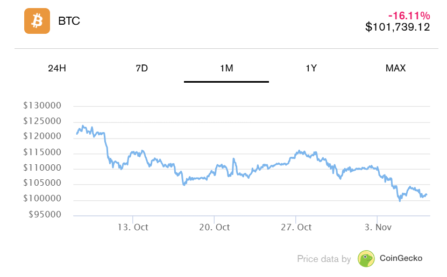Select the 20. Oct date axis label

[x=214, y=227]
